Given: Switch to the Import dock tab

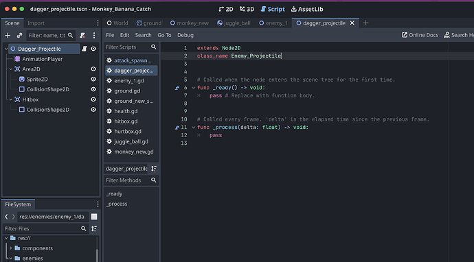Looking at the screenshot, I should click(x=36, y=23).
